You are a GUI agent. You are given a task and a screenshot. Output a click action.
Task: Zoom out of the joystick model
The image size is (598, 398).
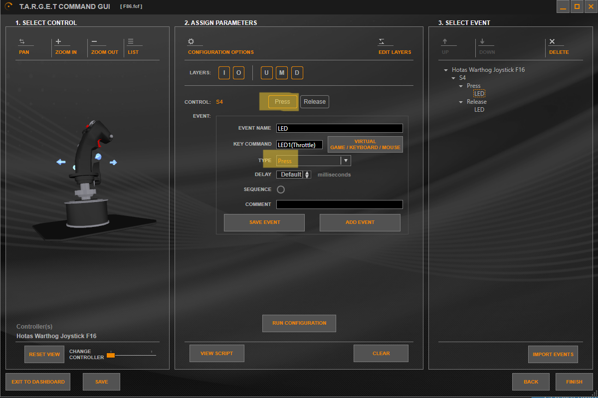click(x=105, y=46)
